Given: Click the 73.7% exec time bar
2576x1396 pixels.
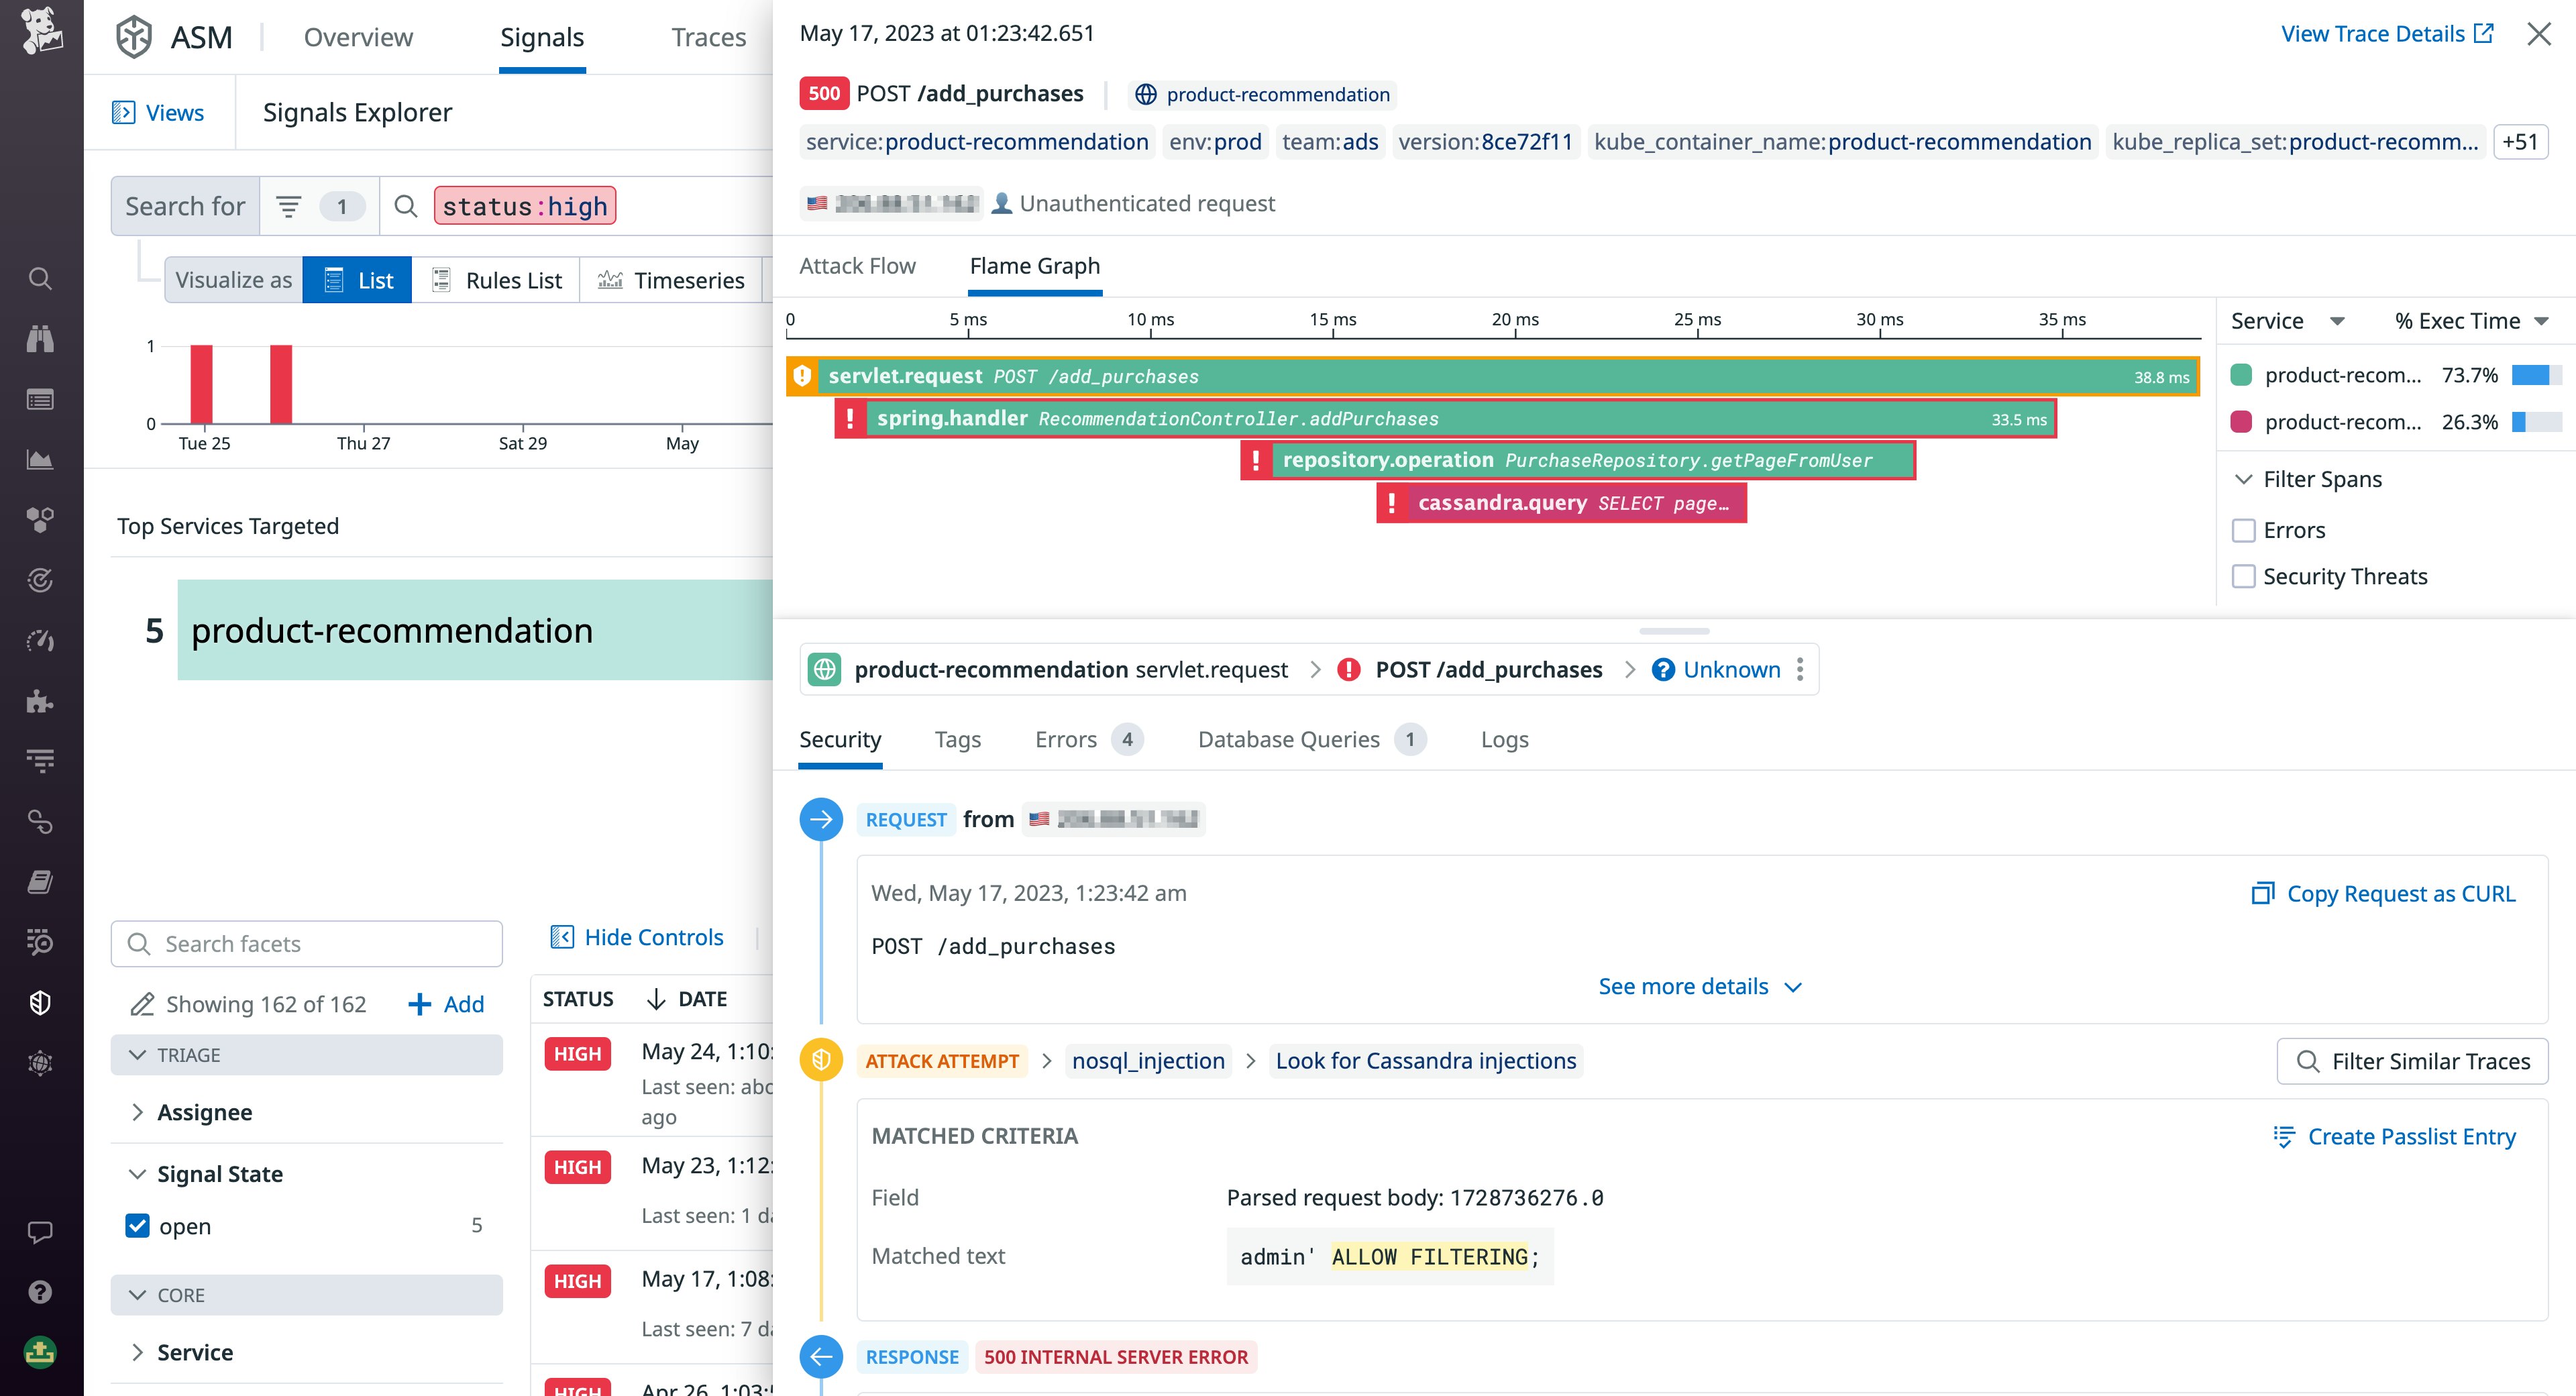Looking at the screenshot, I should pyautogui.click(x=2537, y=375).
